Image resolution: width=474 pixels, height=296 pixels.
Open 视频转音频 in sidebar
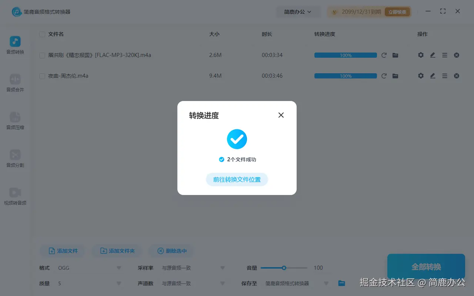tap(15, 196)
